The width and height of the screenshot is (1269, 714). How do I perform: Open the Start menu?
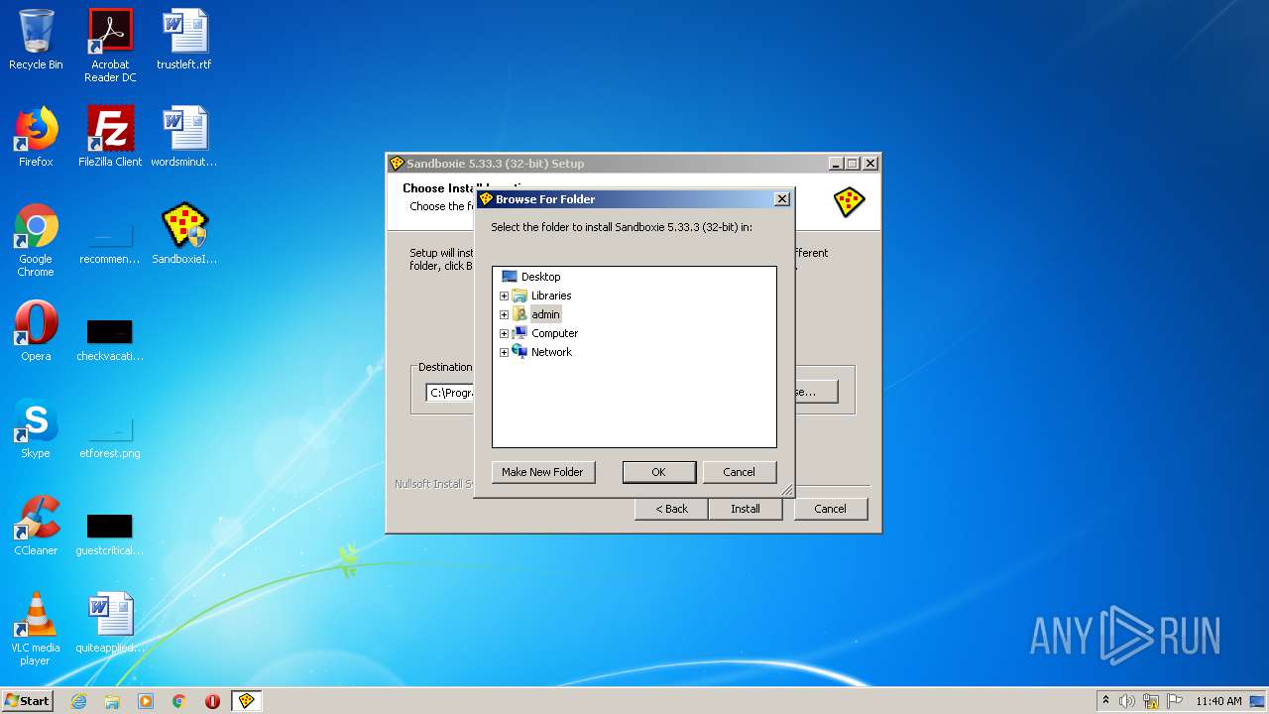(x=28, y=701)
